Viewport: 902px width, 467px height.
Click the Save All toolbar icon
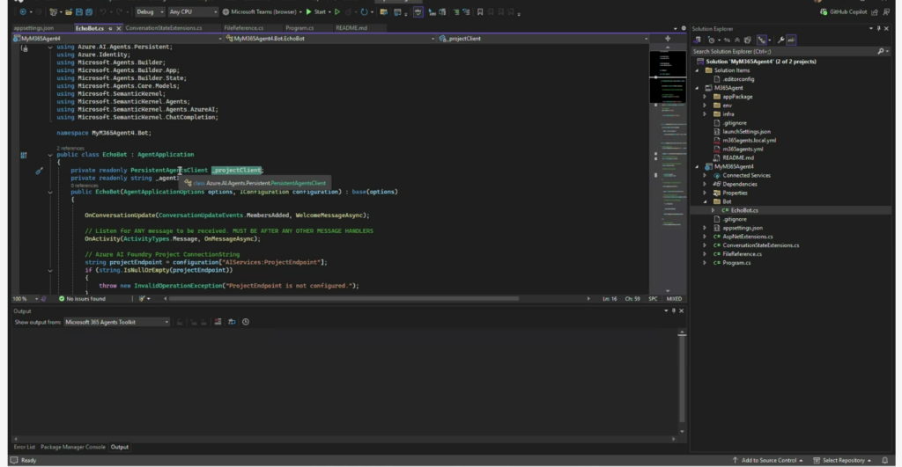(89, 11)
